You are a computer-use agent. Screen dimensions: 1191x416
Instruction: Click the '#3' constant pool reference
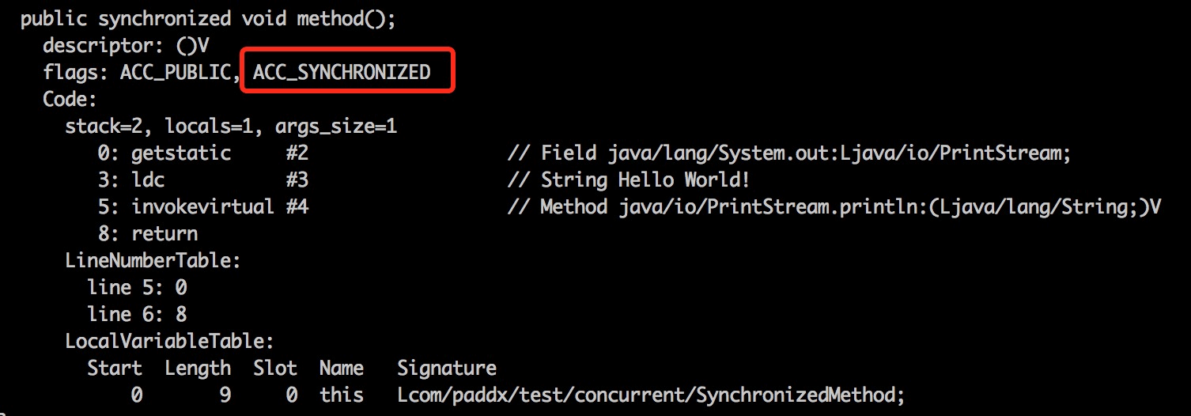click(x=297, y=180)
